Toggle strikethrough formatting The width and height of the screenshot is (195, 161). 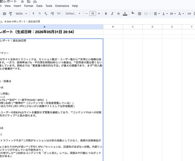click(x=118, y=14)
